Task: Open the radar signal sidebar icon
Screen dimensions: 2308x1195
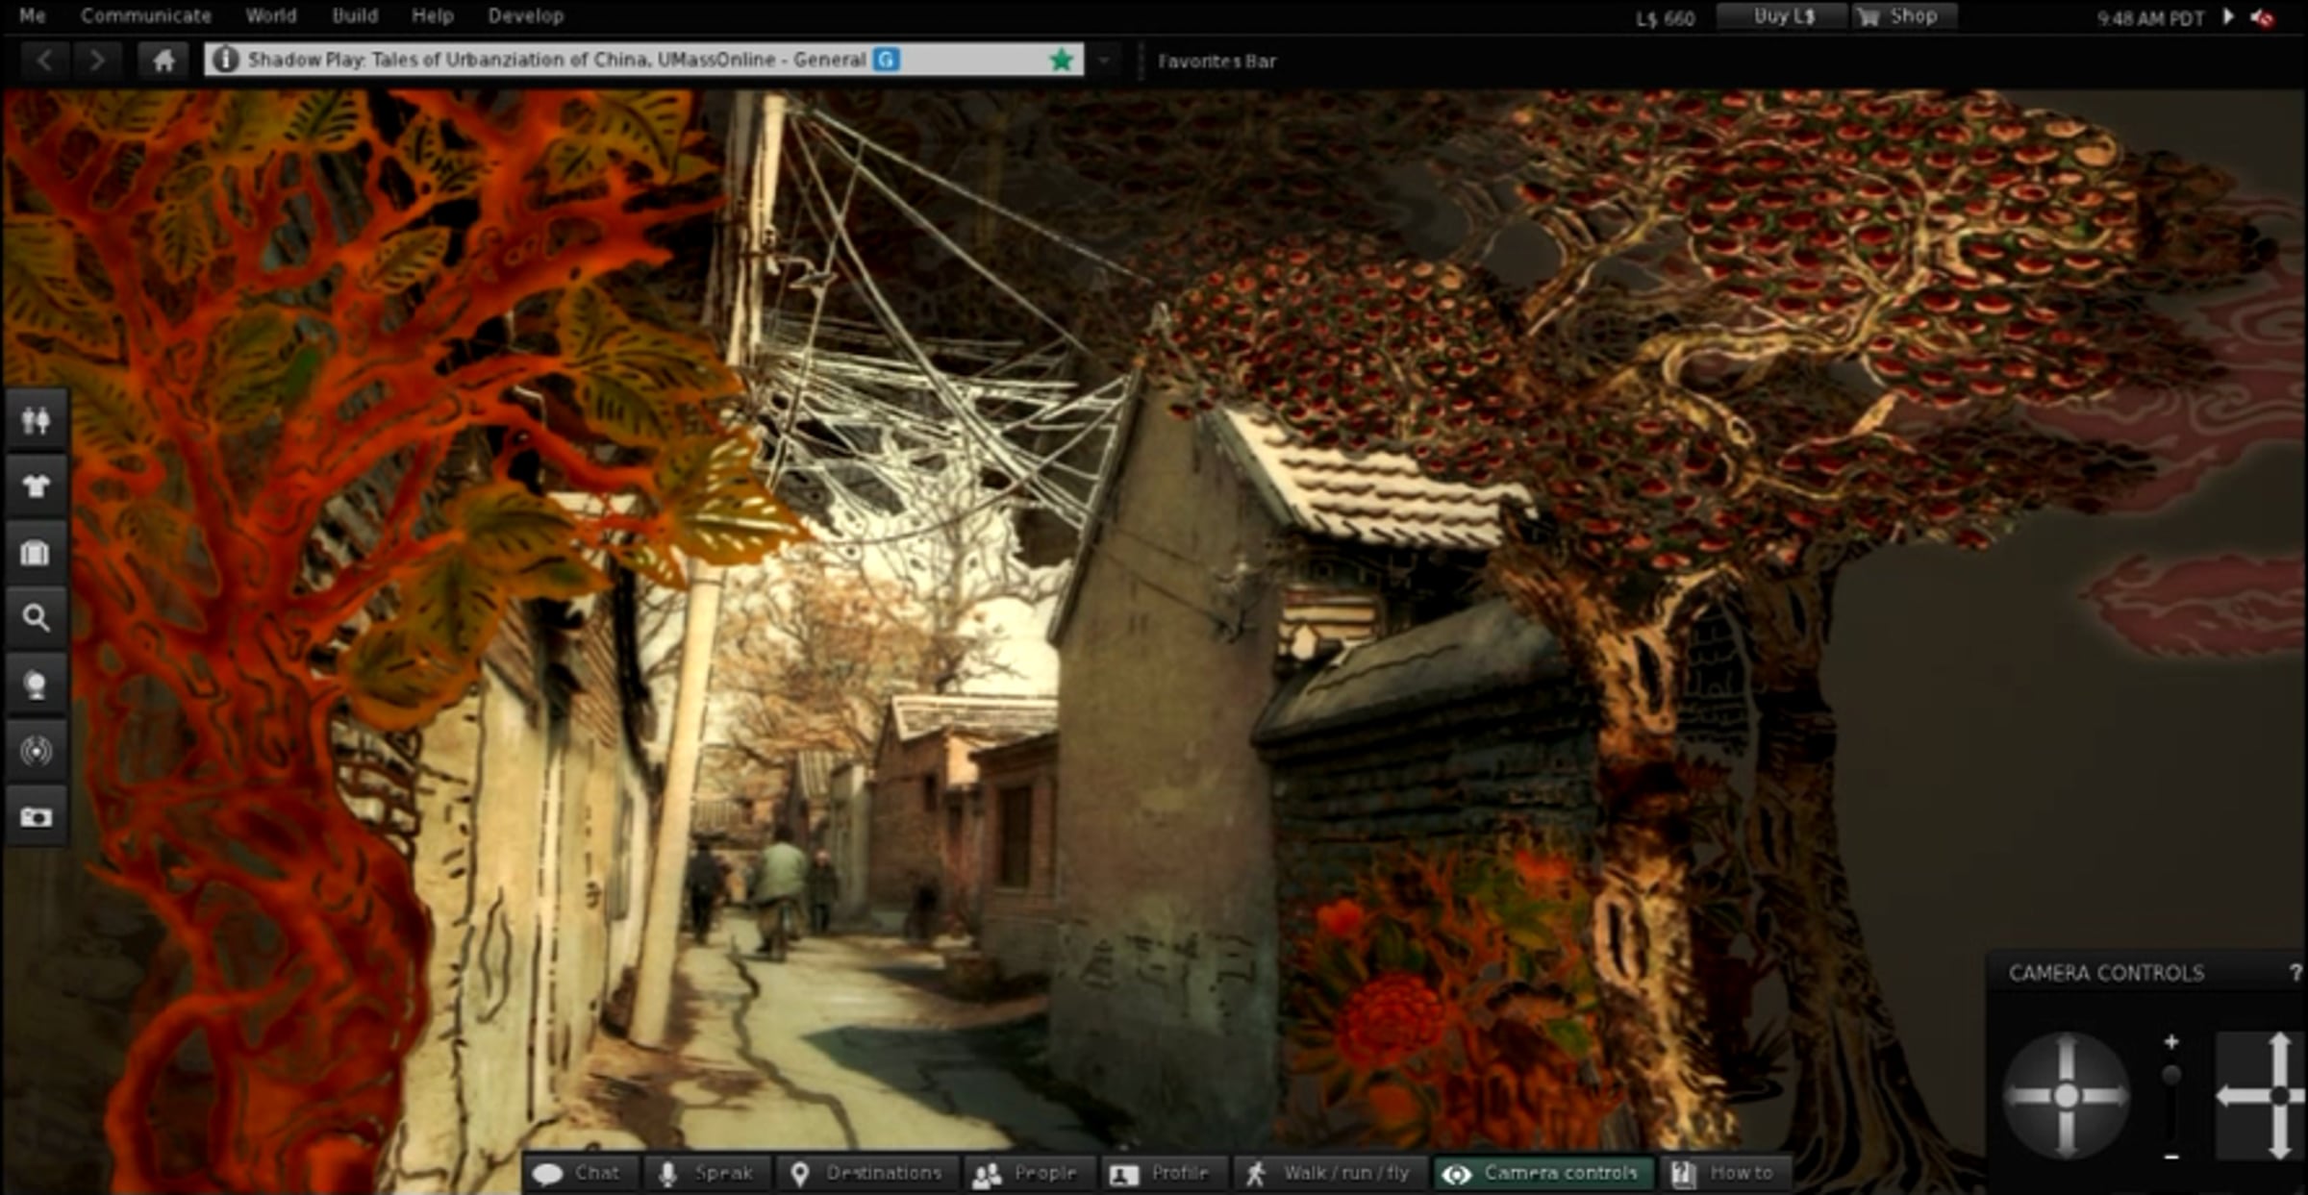Action: coord(37,751)
